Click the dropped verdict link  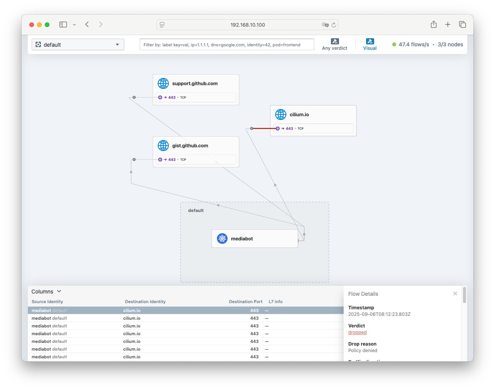[358, 332]
